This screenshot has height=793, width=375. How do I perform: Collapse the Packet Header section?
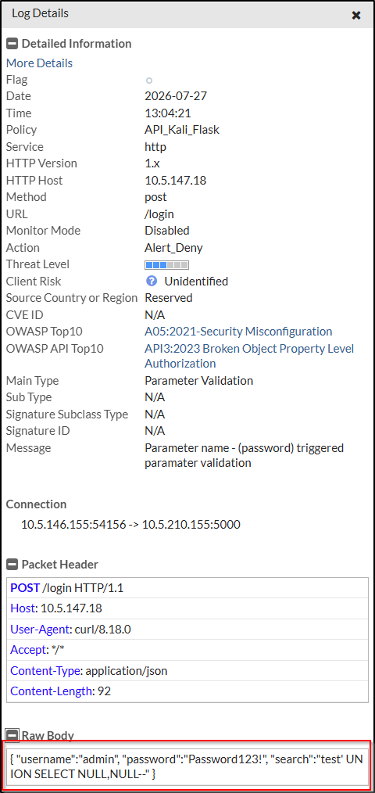coord(11,565)
